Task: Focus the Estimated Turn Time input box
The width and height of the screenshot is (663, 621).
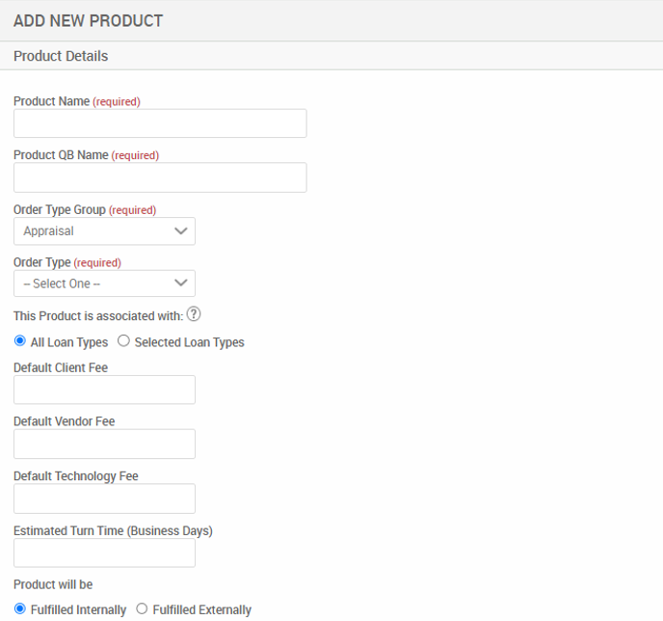Action: coord(104,553)
